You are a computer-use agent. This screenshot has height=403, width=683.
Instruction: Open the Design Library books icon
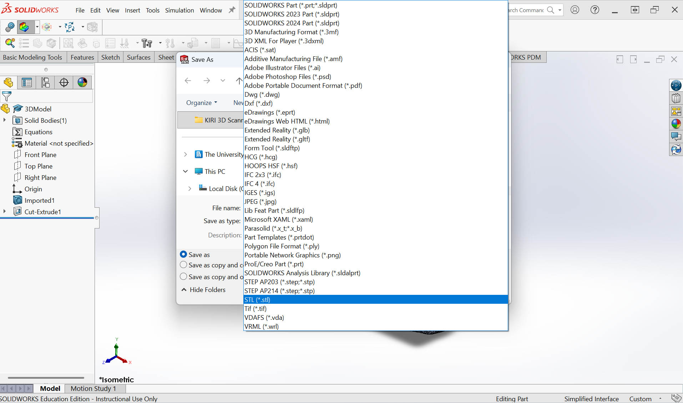(676, 98)
